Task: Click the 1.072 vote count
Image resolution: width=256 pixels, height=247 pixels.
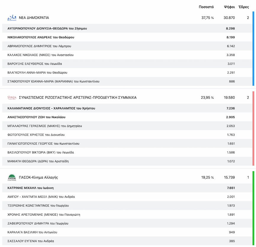Action: point(231,161)
